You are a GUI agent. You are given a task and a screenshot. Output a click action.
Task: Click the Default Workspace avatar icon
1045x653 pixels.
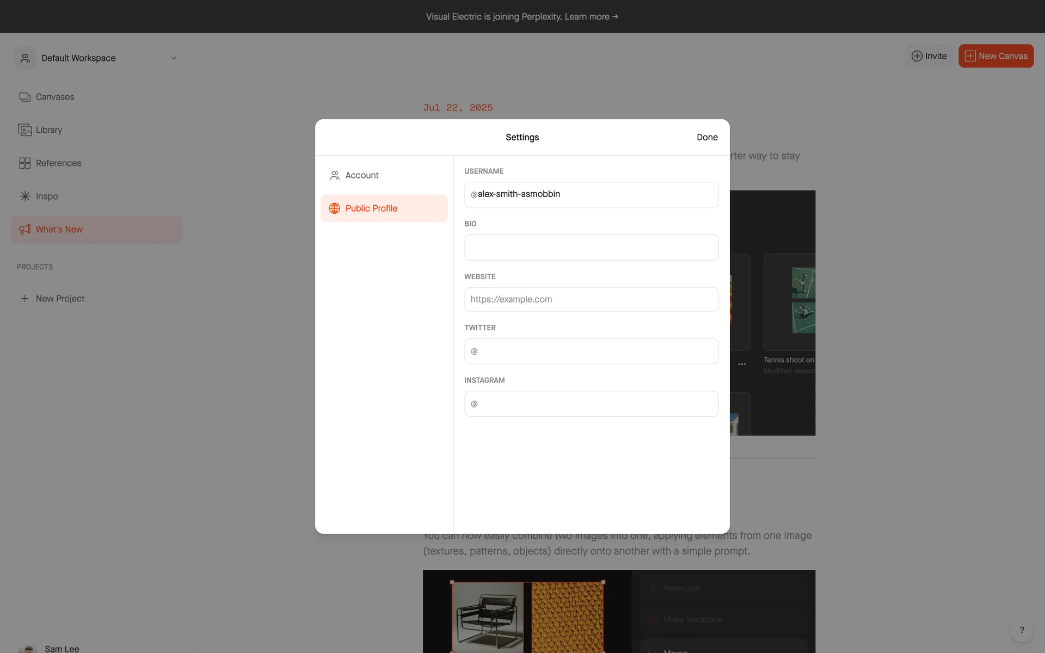coord(25,58)
